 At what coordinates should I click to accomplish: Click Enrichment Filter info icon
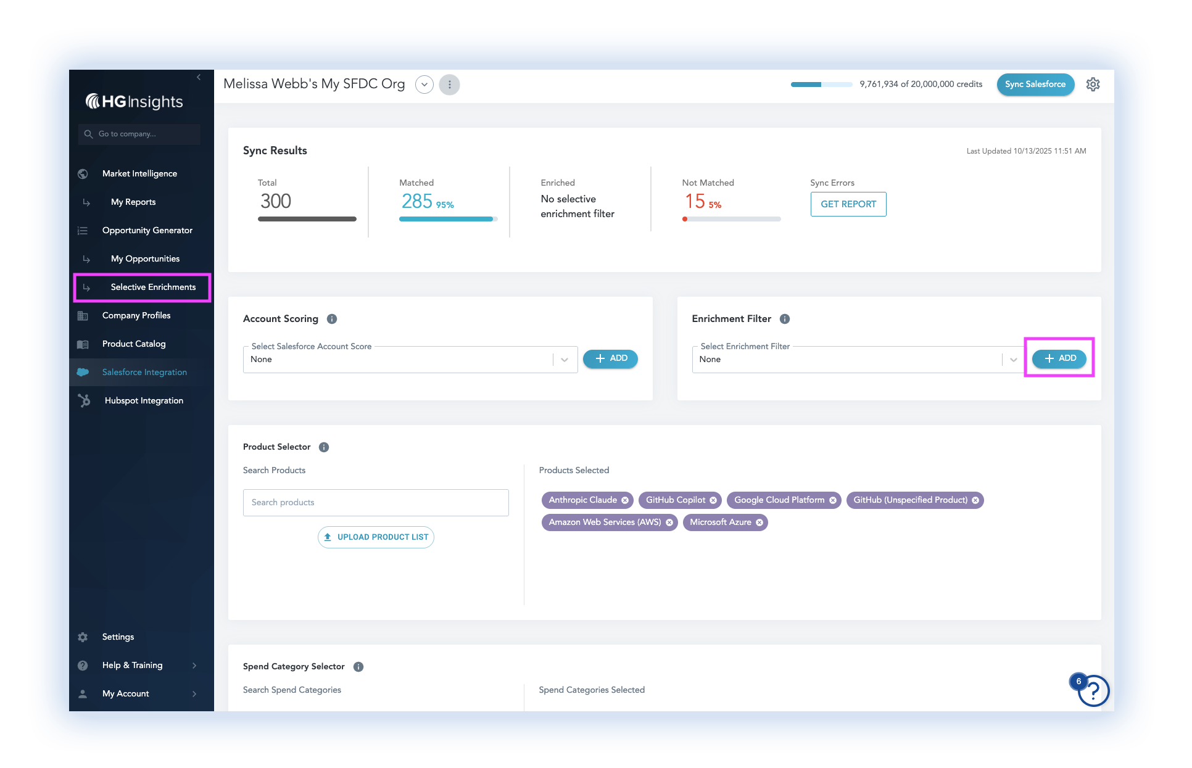(x=785, y=319)
